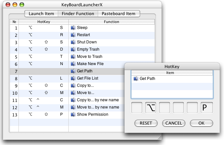Select the Move to... row
This screenshot has height=145, width=224.
click(x=67, y=93)
